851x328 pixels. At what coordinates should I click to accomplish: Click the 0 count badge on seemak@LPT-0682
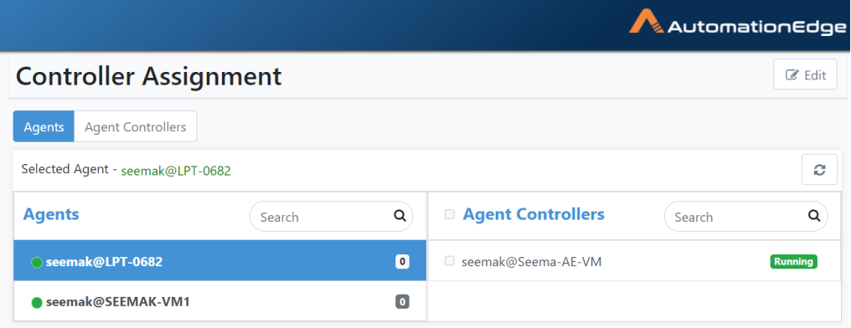[402, 262]
